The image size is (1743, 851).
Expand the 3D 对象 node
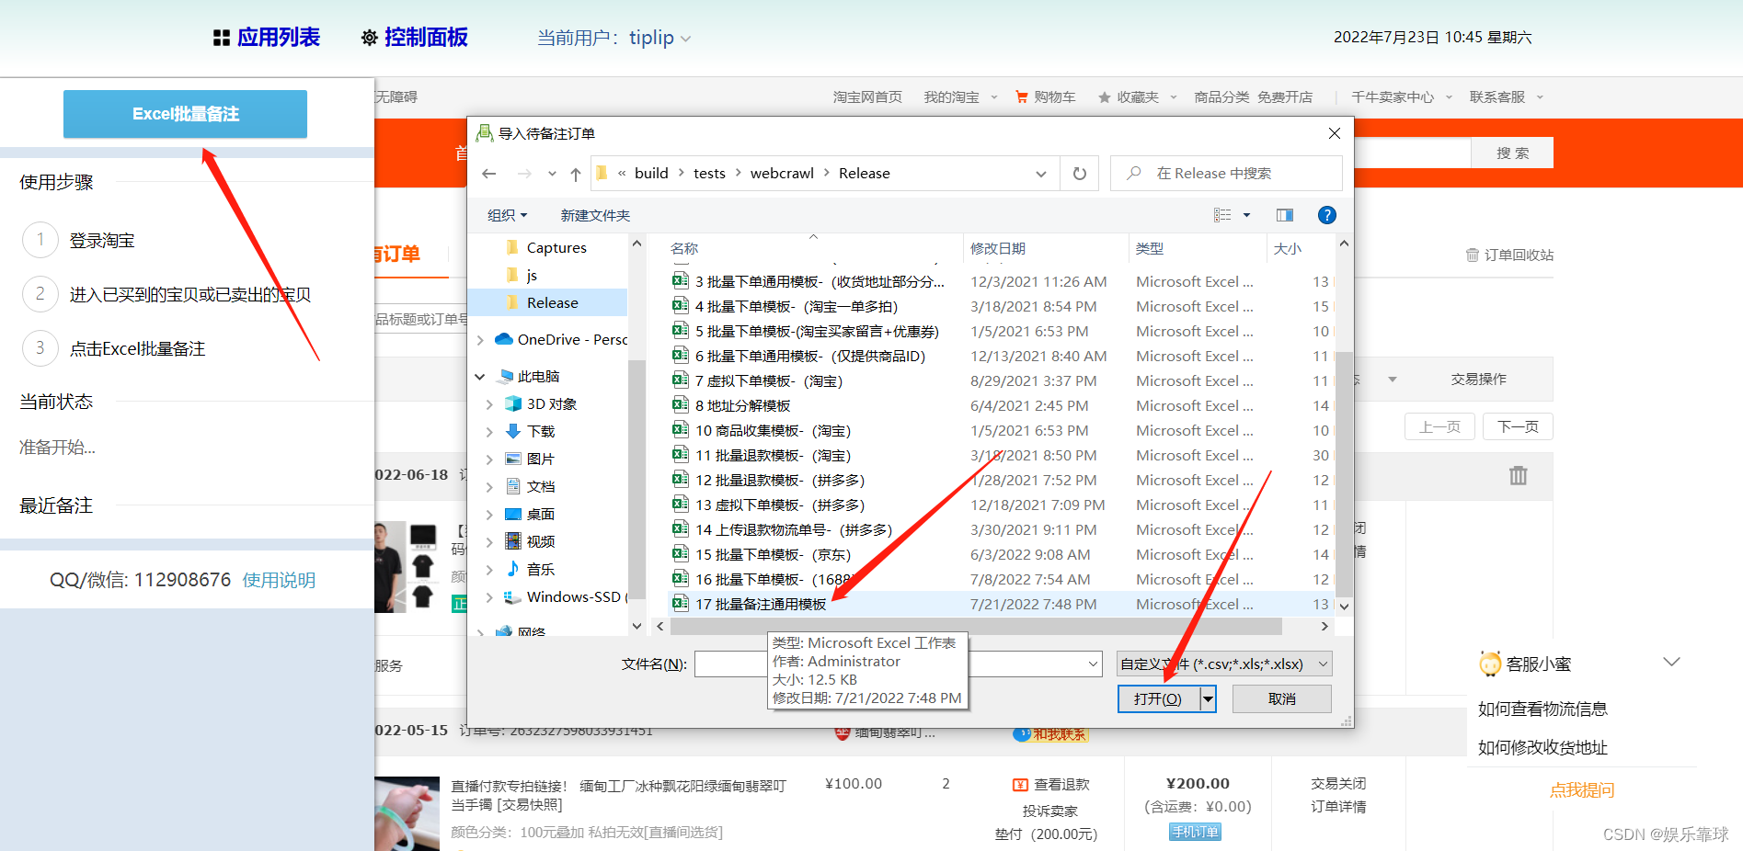tap(489, 404)
